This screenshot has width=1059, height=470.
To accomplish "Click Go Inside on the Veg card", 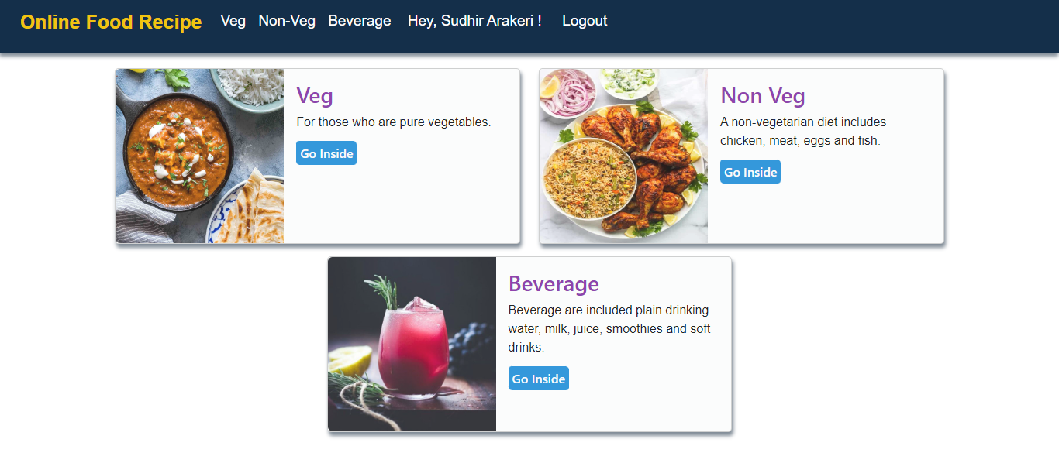I will pos(326,153).
